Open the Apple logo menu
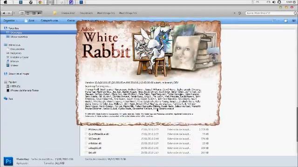 tap(5, 2)
